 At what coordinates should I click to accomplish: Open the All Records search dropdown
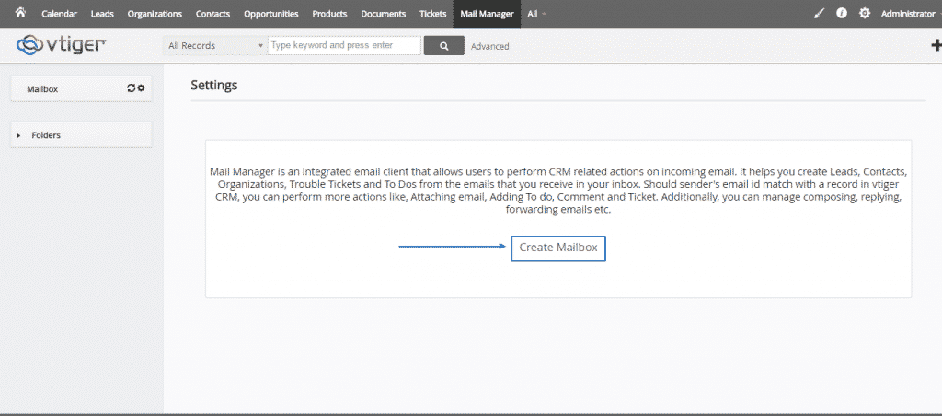215,46
